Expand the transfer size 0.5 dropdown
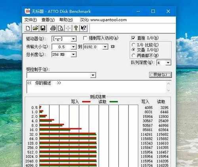The height and width of the screenshot is (167, 198). [x=73, y=47]
